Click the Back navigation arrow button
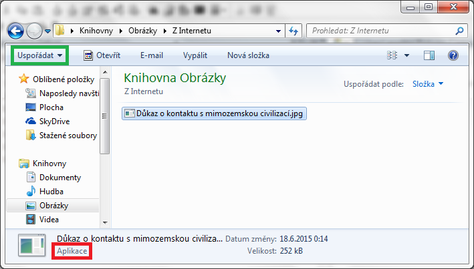The width and height of the screenshot is (474, 269). click(16, 31)
